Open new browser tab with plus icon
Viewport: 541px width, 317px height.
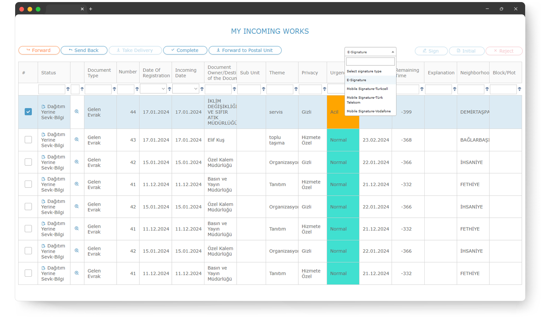tap(91, 9)
